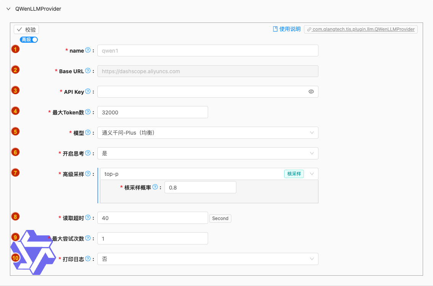Click help icon beside 打印日志
Screen dimensions: 433x286
(x=88, y=259)
